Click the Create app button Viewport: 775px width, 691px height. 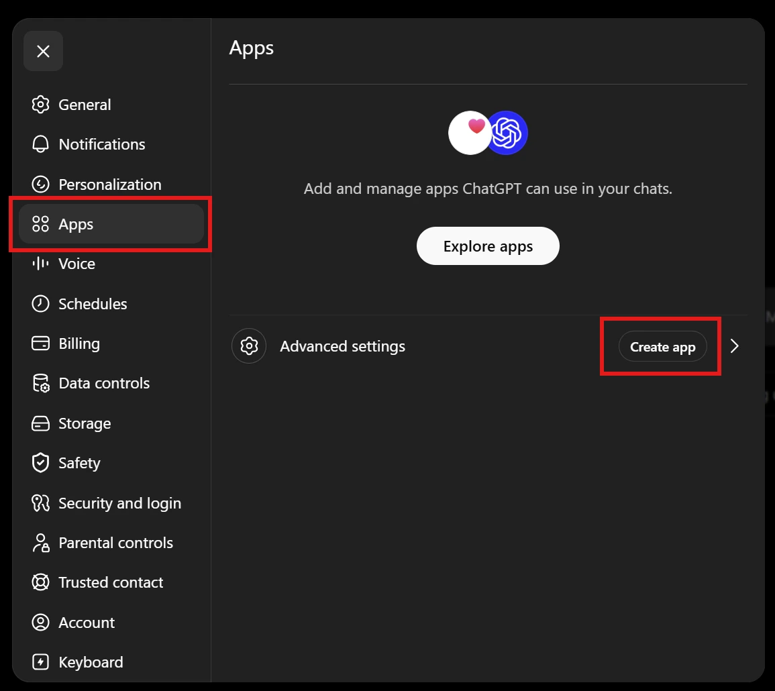pyautogui.click(x=662, y=346)
